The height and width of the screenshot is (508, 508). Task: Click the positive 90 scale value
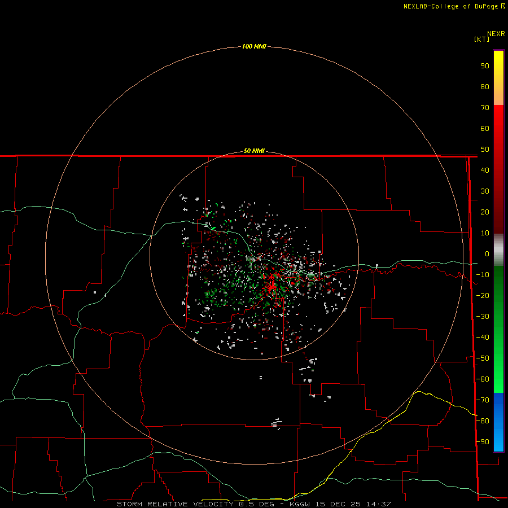[x=485, y=66]
